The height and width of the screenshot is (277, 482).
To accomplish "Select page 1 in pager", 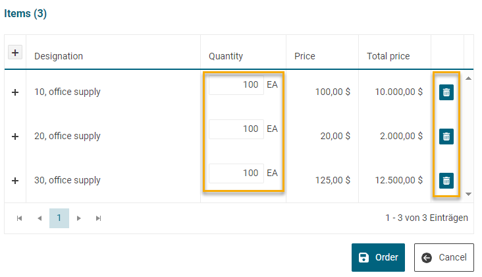I will click(x=59, y=218).
